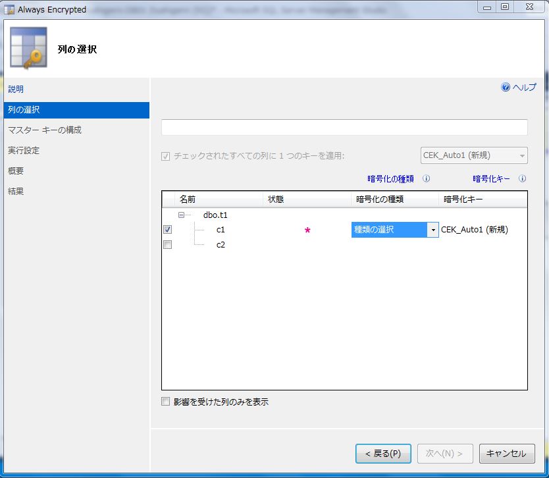The image size is (549, 478).
Task: Click the 名前 column header
Action: tap(219, 199)
